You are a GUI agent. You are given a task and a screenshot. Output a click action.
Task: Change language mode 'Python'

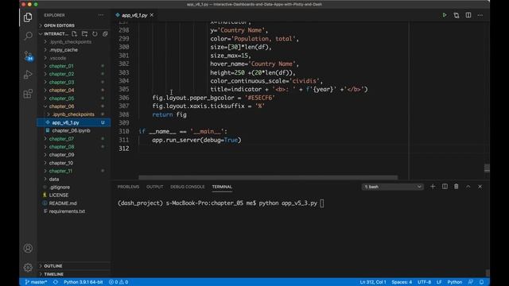[454, 282]
